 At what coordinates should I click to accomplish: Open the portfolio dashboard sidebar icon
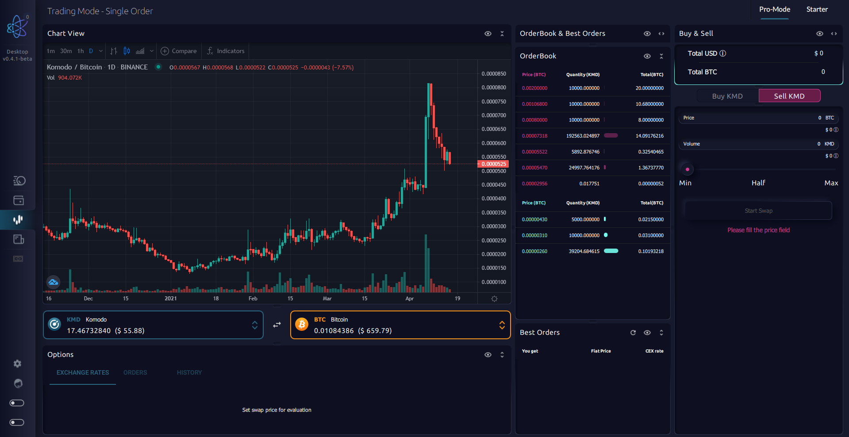pos(19,180)
